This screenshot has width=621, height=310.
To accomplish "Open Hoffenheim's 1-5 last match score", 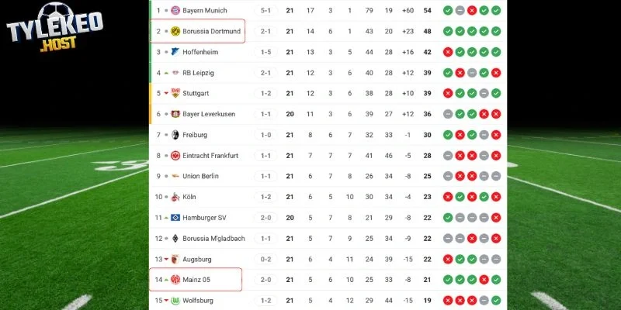I will tap(266, 52).
